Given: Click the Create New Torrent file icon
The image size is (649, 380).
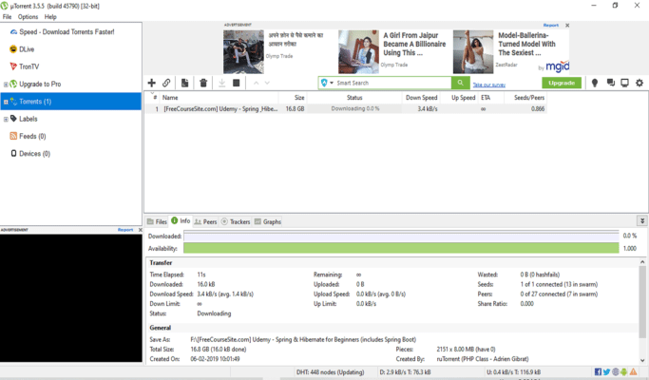Looking at the screenshot, I should tap(184, 83).
